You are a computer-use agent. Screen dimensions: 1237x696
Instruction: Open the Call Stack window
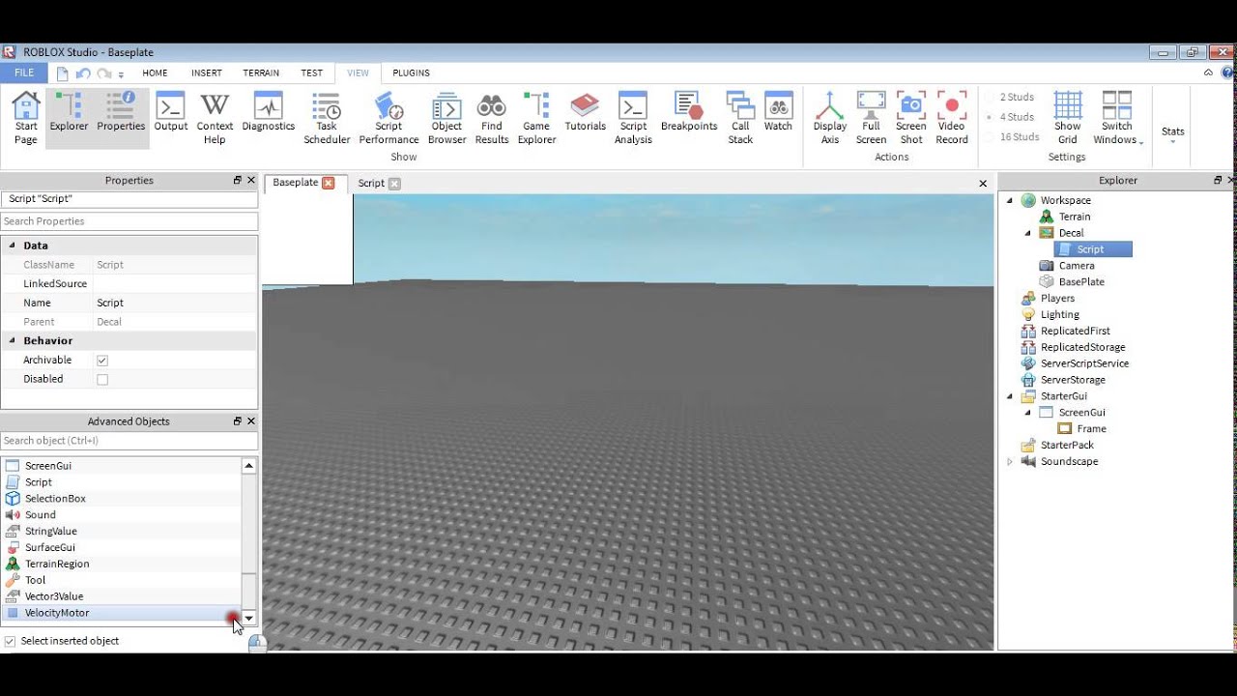(x=740, y=118)
